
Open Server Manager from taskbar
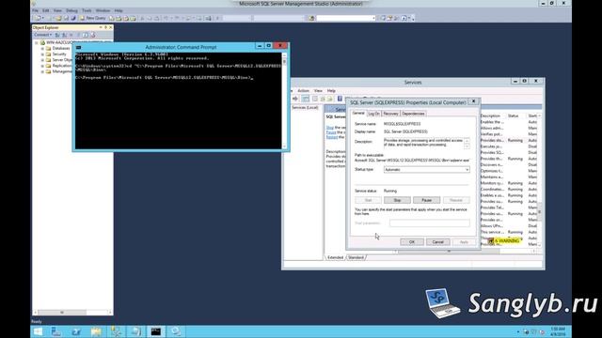[56, 331]
